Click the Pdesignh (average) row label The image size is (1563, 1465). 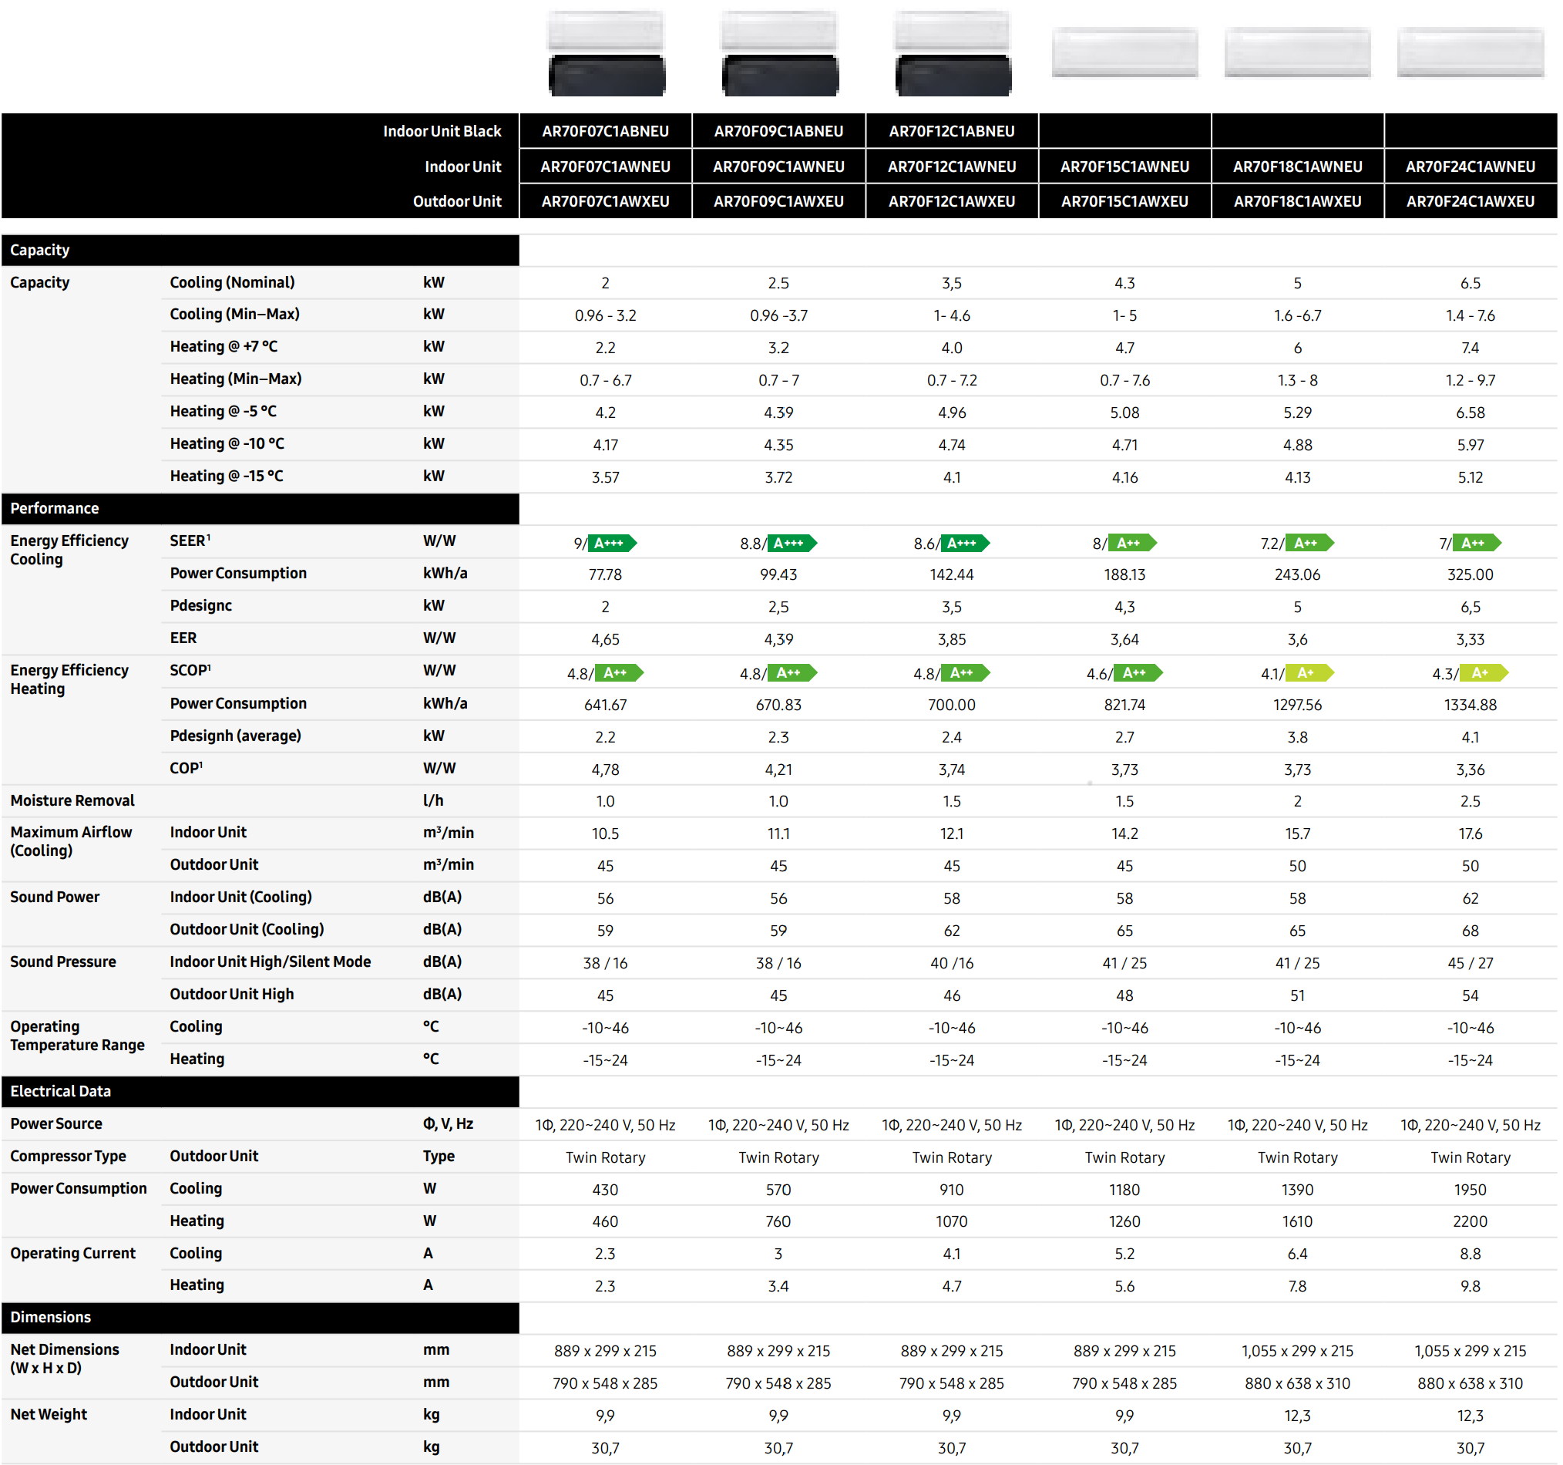pos(236,736)
